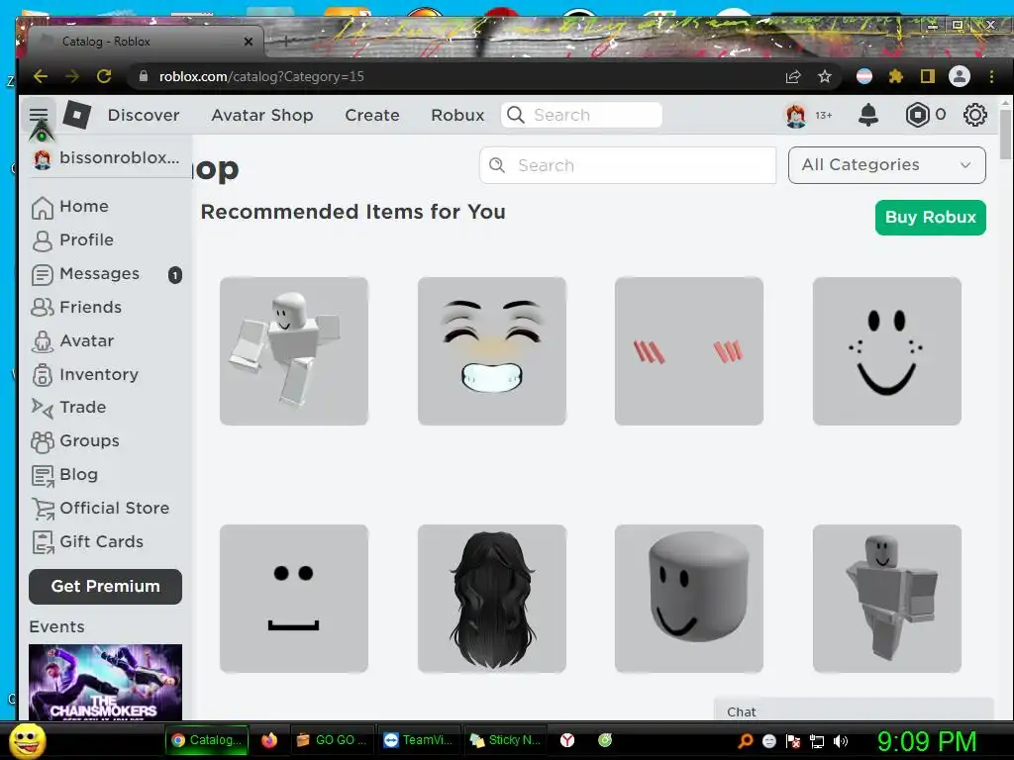Bookmark page with the star icon
Screen dimensions: 1014x760
[825, 77]
